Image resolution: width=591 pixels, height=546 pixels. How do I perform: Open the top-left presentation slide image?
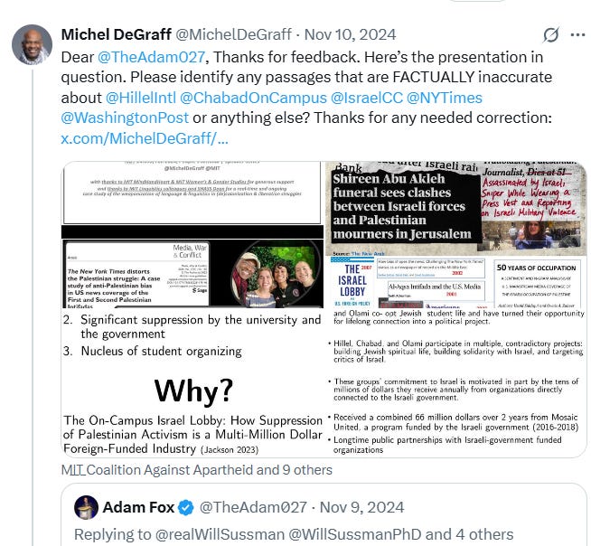pos(192,235)
